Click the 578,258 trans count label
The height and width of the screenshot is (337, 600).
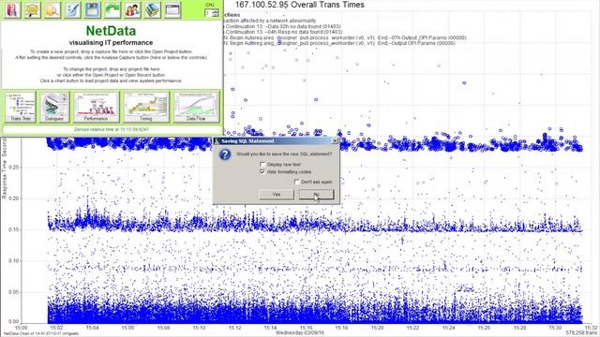[581, 333]
